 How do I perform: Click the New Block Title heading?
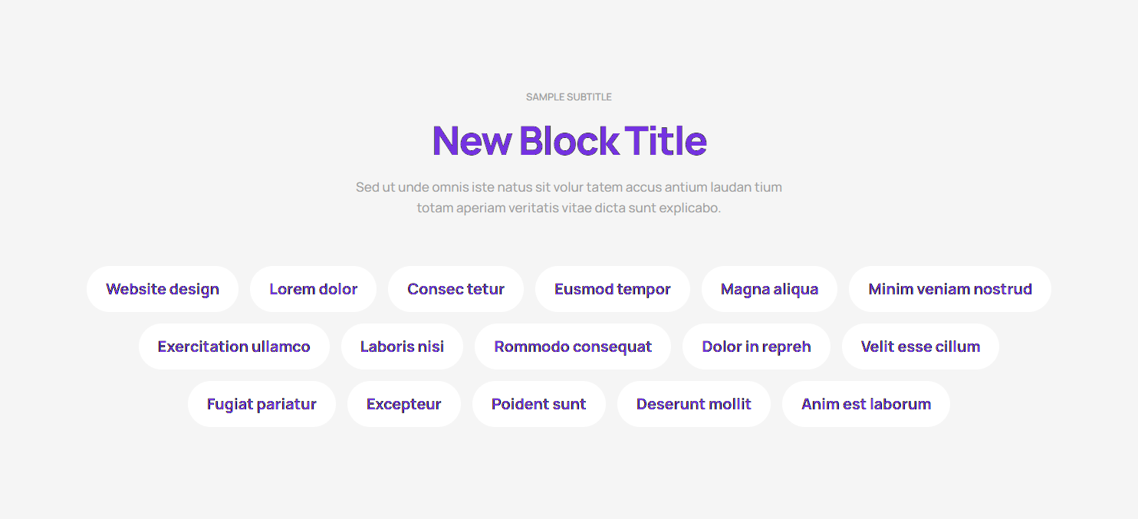pyautogui.click(x=569, y=140)
